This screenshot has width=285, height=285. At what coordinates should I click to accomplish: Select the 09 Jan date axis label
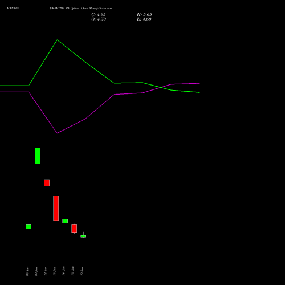pyautogui.click(x=36, y=271)
